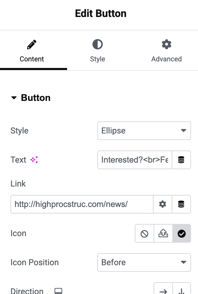
Task: Open the Icon Position dropdown showing Before
Action: [x=144, y=262]
